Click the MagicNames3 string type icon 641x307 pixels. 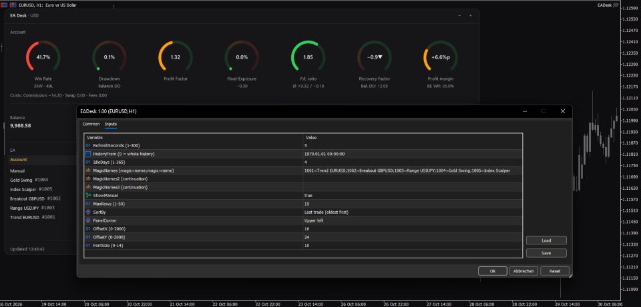[88, 187]
